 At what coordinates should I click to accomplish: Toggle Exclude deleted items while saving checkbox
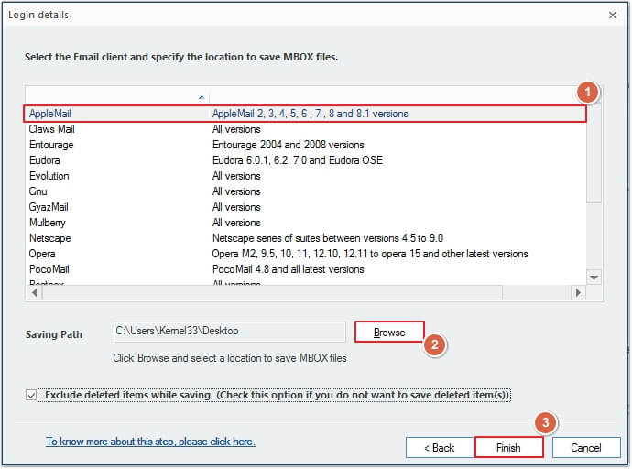pos(31,395)
